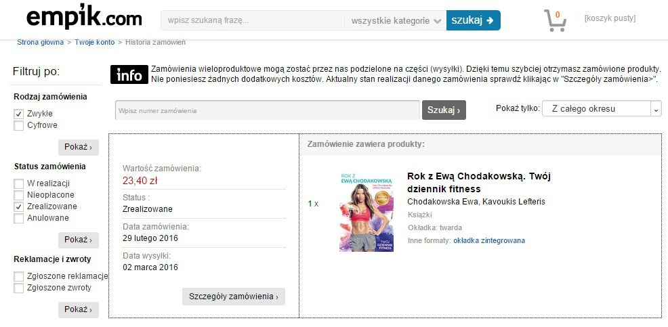
Task: Expand the wszystkie kategorie dropdown
Action: click(396, 20)
